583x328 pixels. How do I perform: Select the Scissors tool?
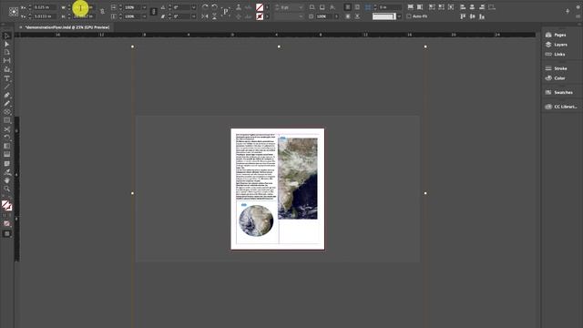point(6,129)
